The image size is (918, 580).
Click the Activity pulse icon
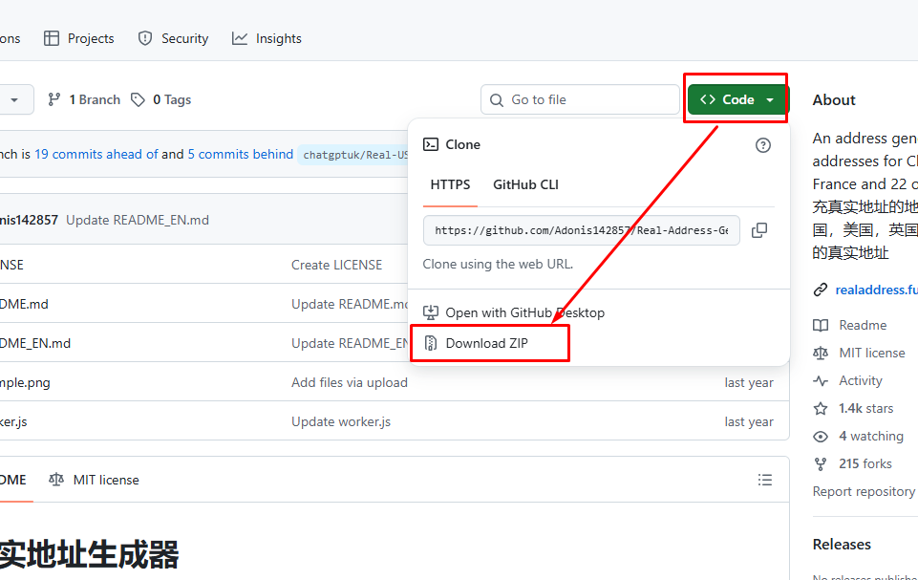coord(821,381)
